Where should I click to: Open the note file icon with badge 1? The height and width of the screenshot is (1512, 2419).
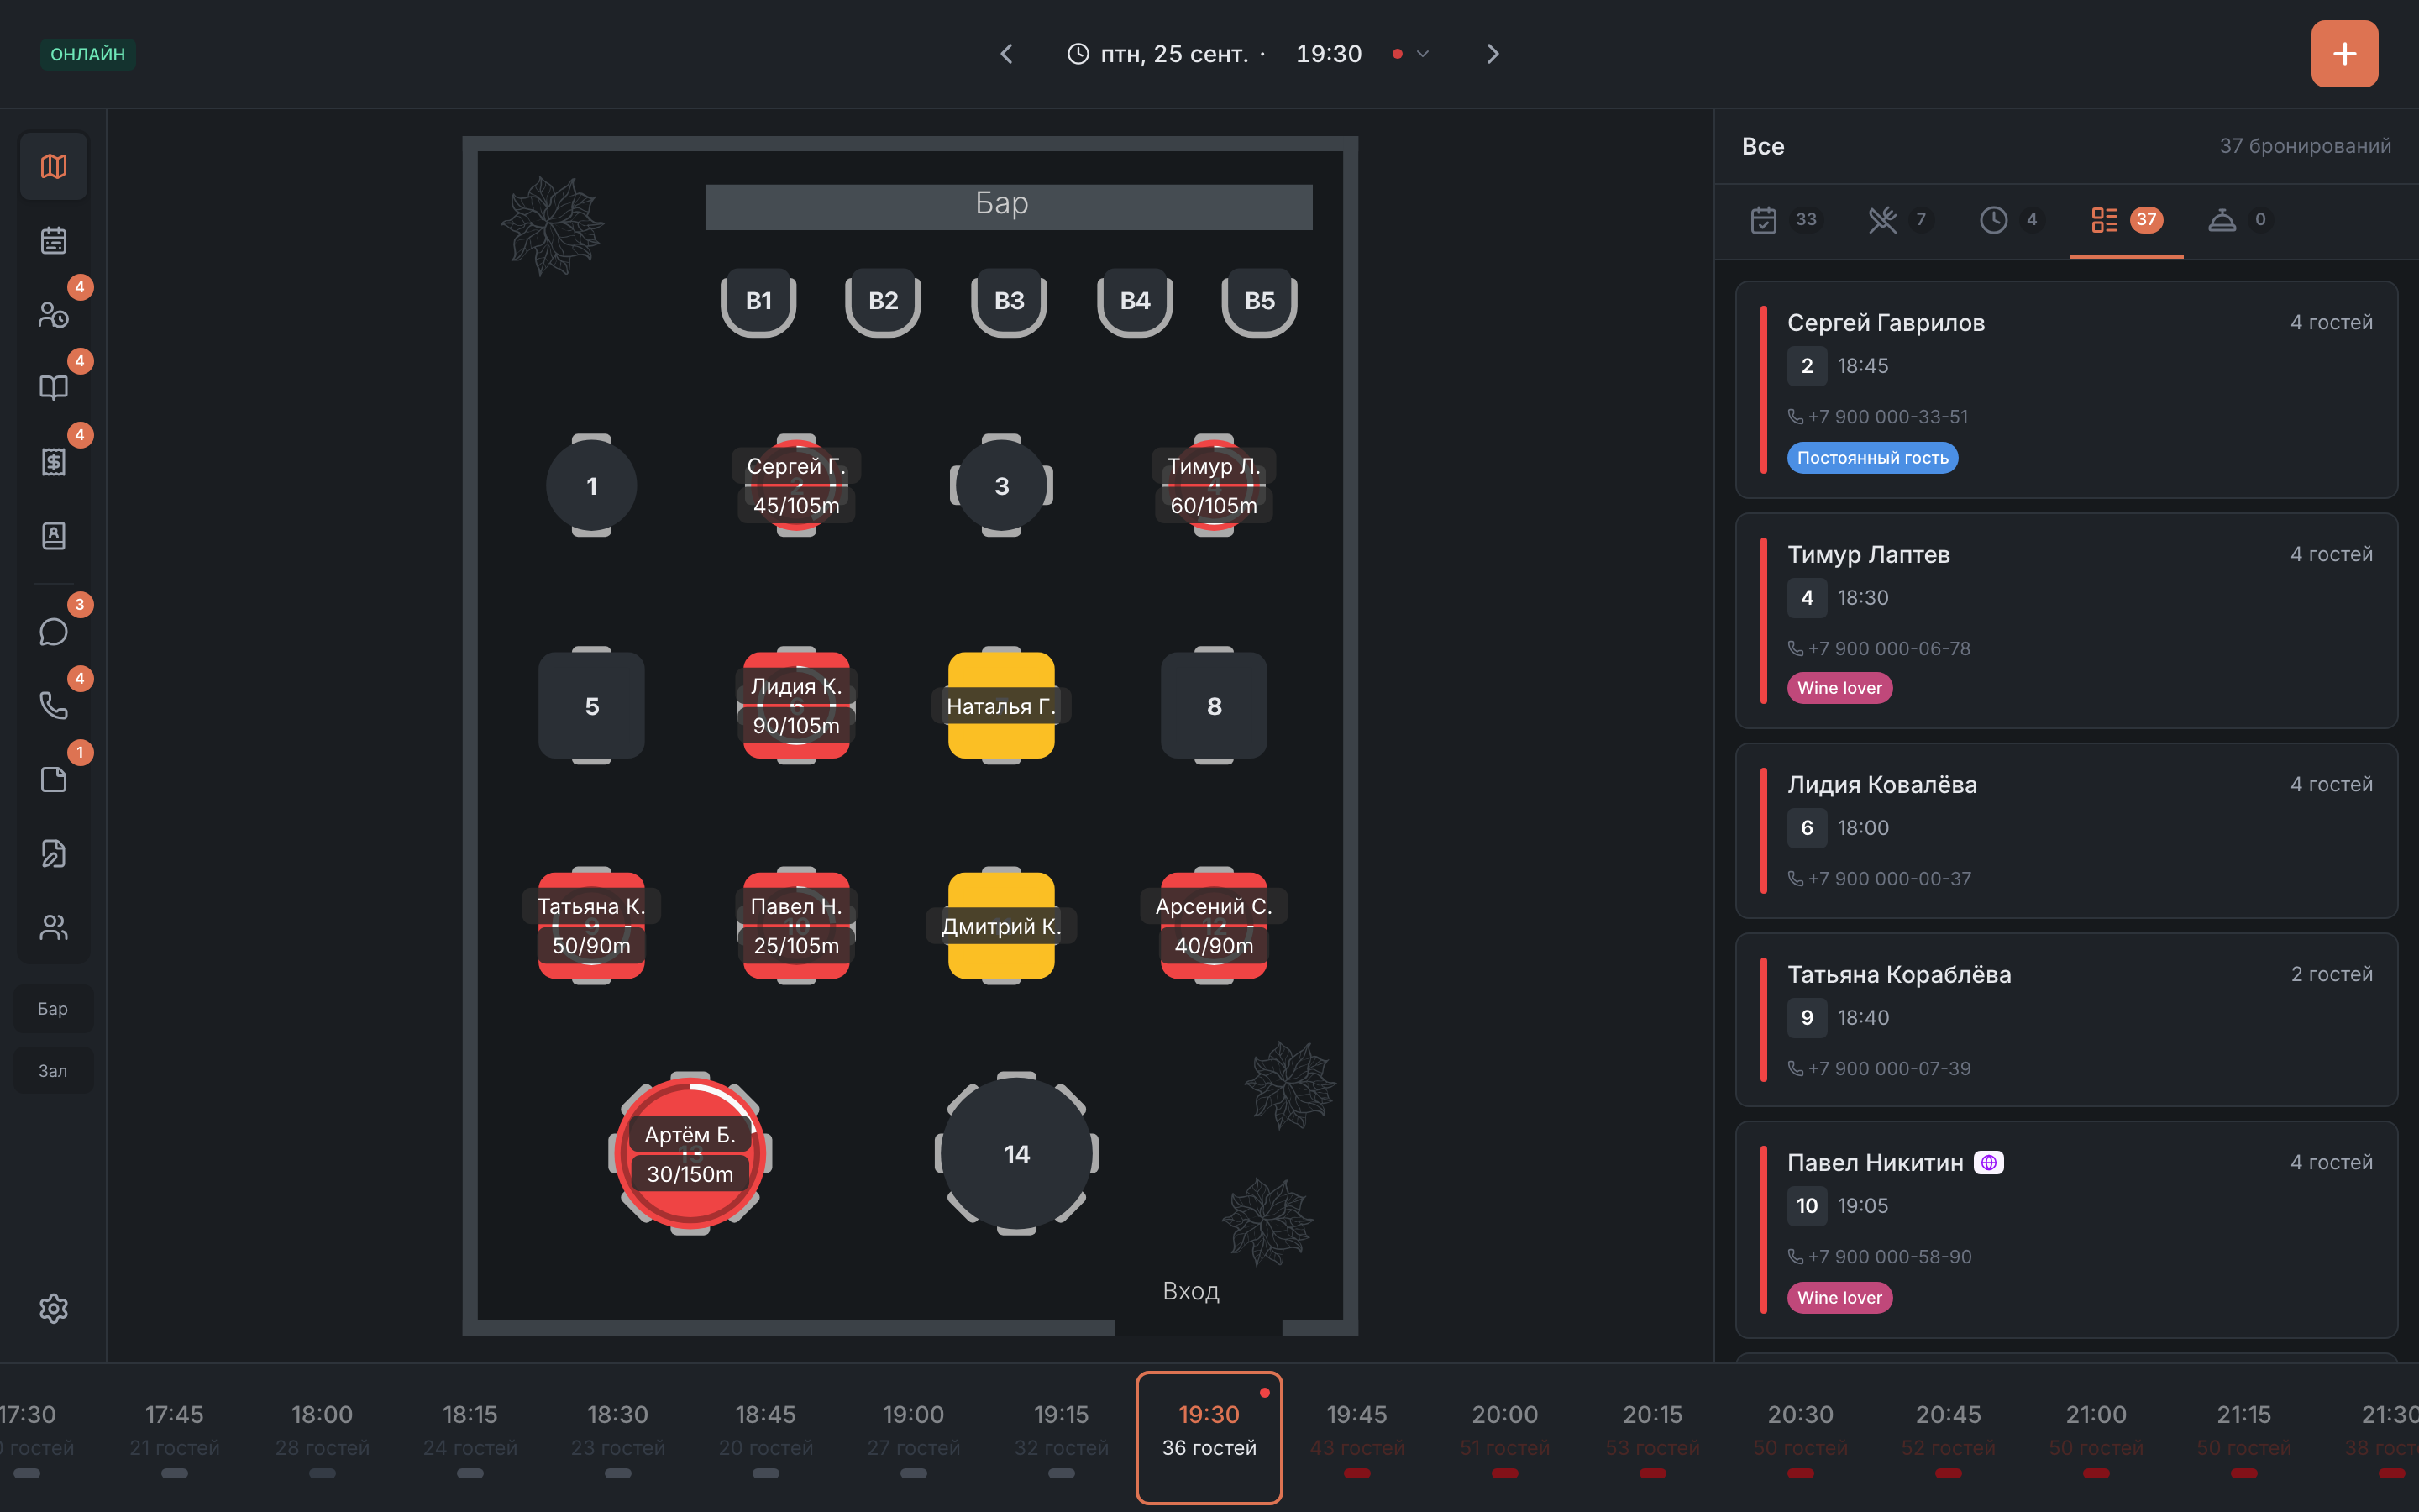click(53, 780)
